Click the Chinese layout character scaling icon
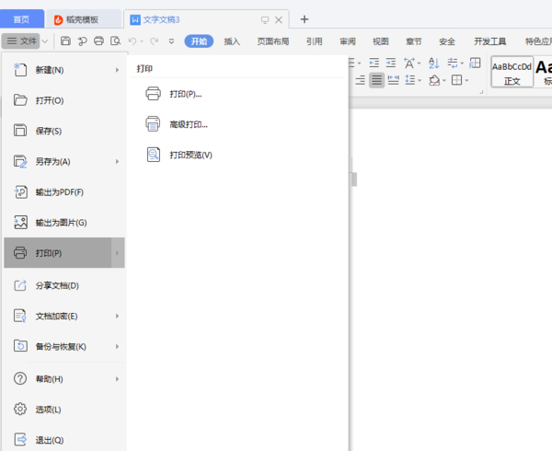552x451 pixels. 408,63
